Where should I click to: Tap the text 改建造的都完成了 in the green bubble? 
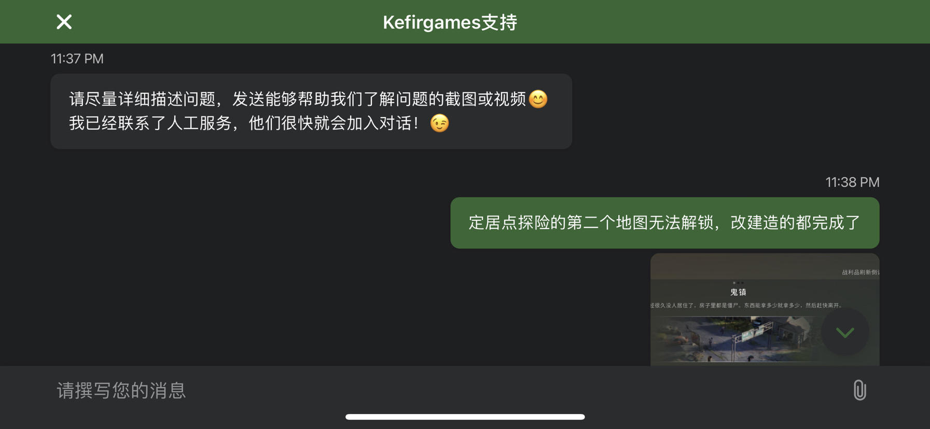(x=795, y=223)
